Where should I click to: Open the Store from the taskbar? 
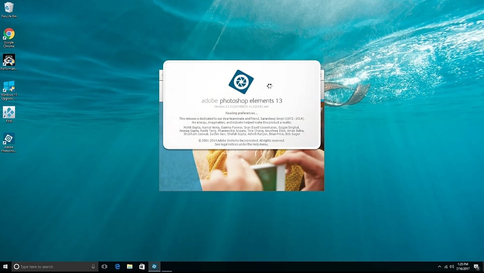pyautogui.click(x=142, y=267)
